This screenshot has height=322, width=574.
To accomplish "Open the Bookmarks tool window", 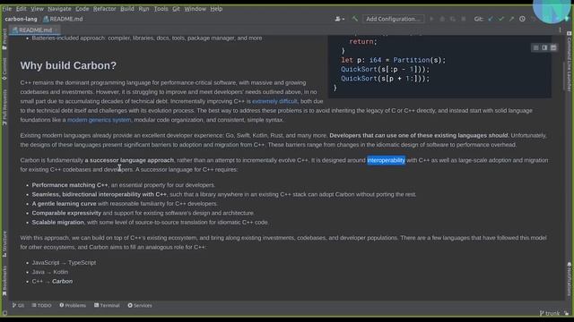I will point(4,281).
